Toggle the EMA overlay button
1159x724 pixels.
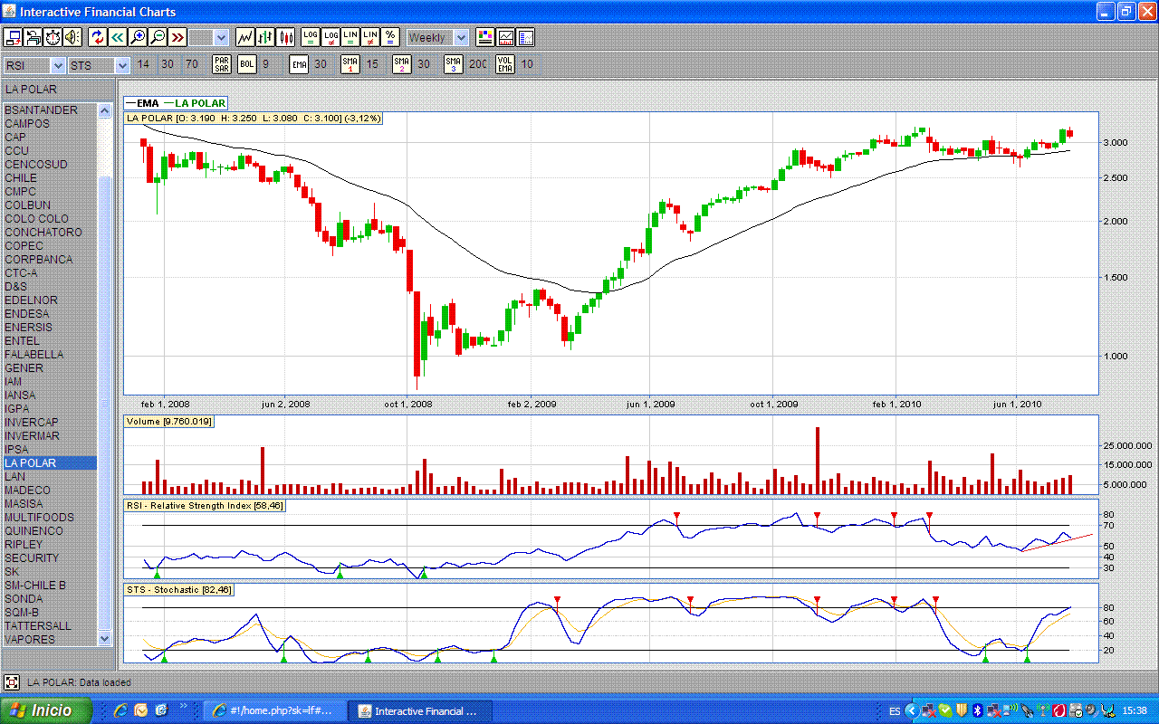point(299,64)
